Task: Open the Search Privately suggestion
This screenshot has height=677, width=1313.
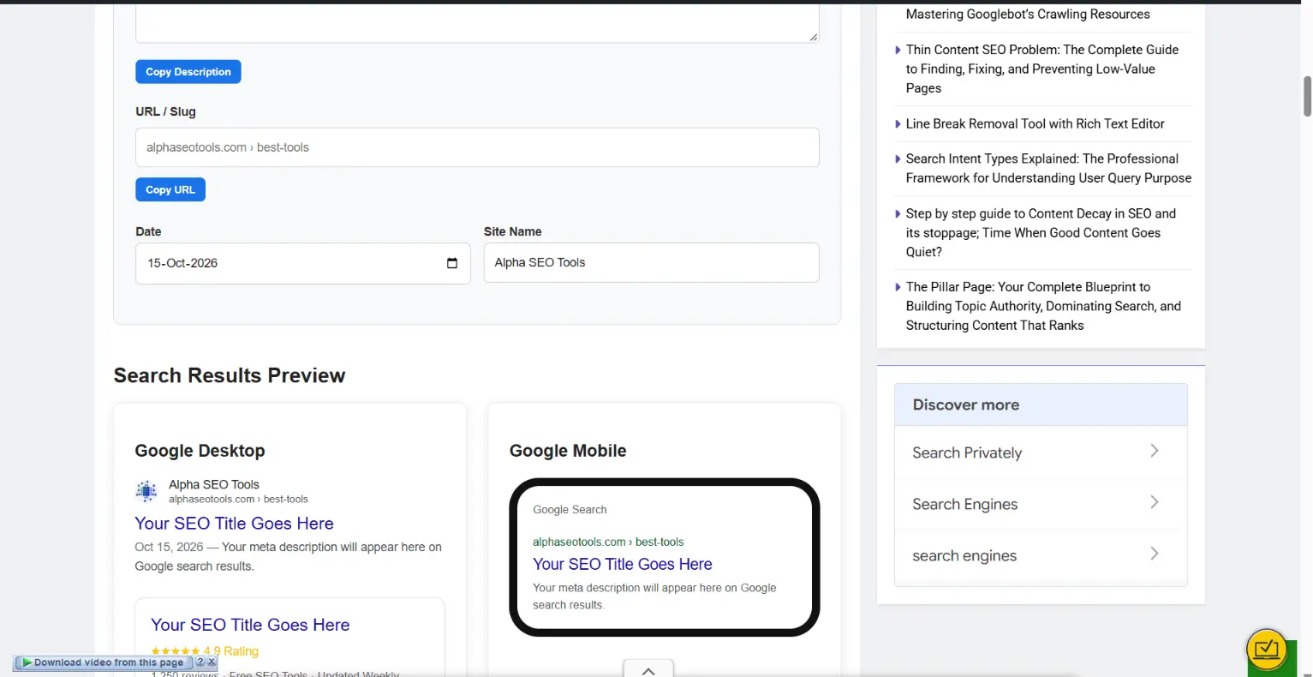Action: click(1041, 452)
